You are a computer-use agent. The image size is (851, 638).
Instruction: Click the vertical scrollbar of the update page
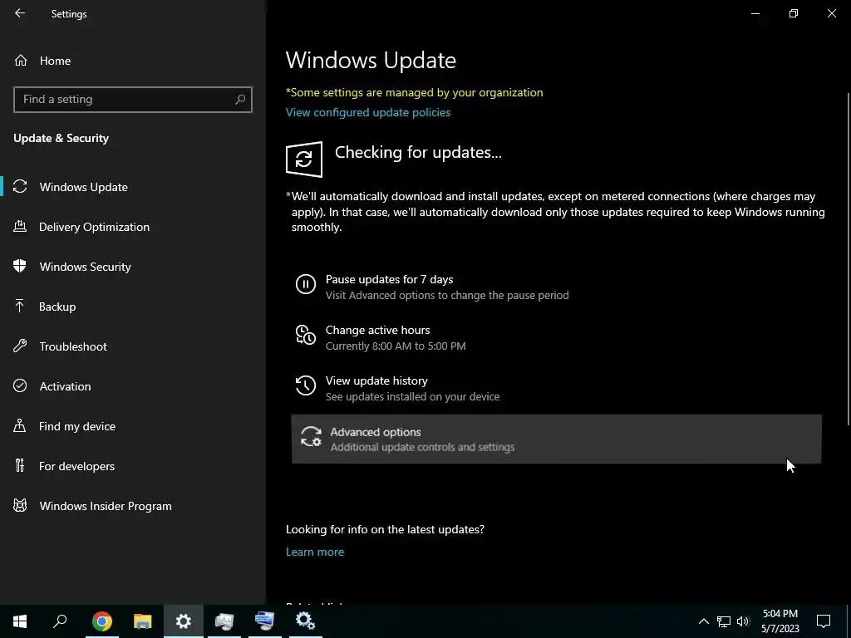[x=849, y=259]
